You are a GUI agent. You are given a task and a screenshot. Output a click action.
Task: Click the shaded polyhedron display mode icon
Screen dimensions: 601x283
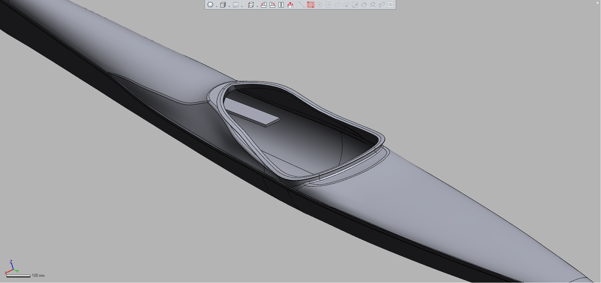click(x=210, y=5)
